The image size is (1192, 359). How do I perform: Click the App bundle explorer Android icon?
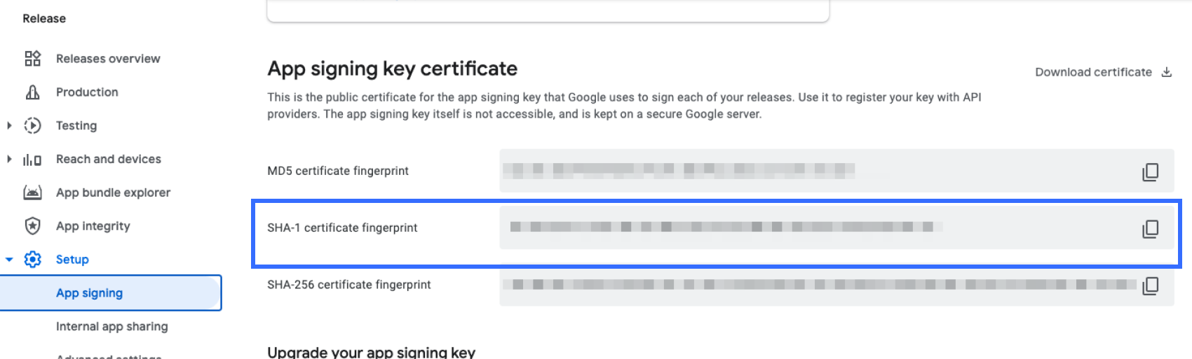pos(32,192)
